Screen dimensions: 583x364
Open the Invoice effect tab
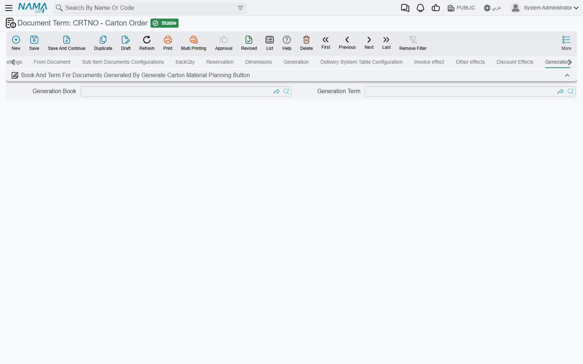pyautogui.click(x=429, y=62)
